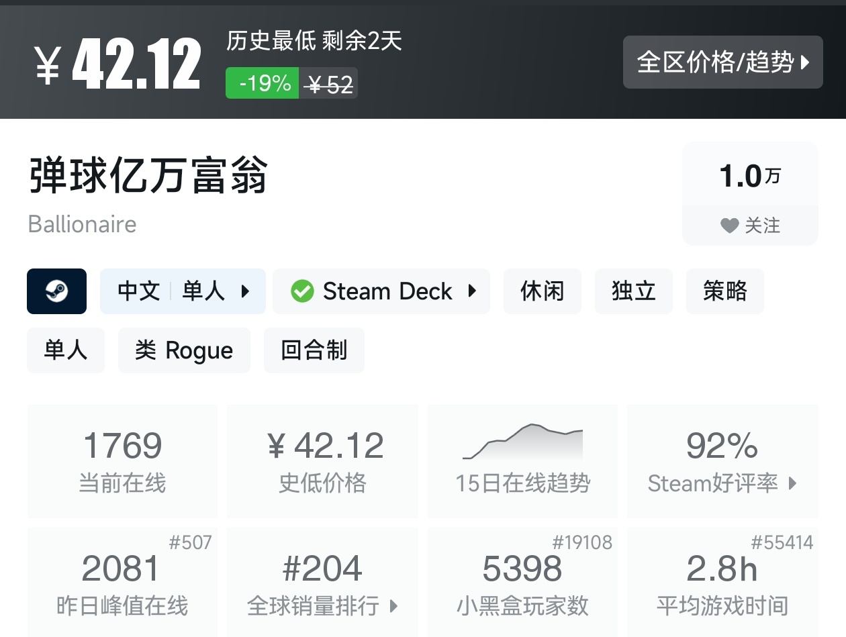This screenshot has height=637, width=846.
Task: Select the 策略 tag
Action: point(724,291)
